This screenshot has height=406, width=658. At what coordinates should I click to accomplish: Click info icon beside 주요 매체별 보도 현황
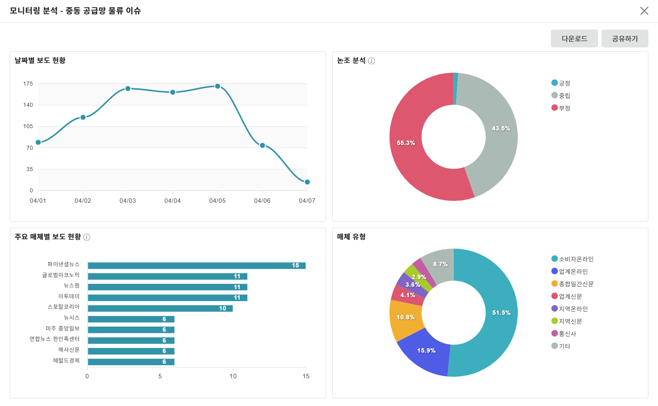[86, 237]
